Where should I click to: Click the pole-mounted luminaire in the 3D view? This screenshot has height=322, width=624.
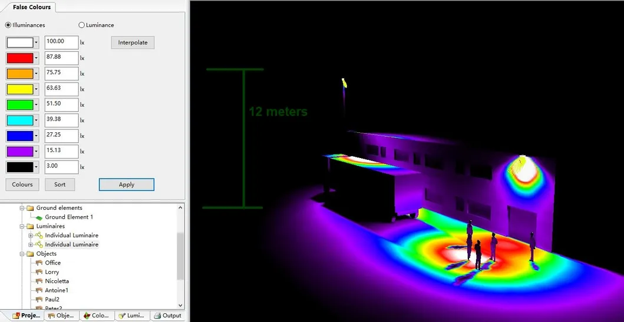(x=344, y=83)
